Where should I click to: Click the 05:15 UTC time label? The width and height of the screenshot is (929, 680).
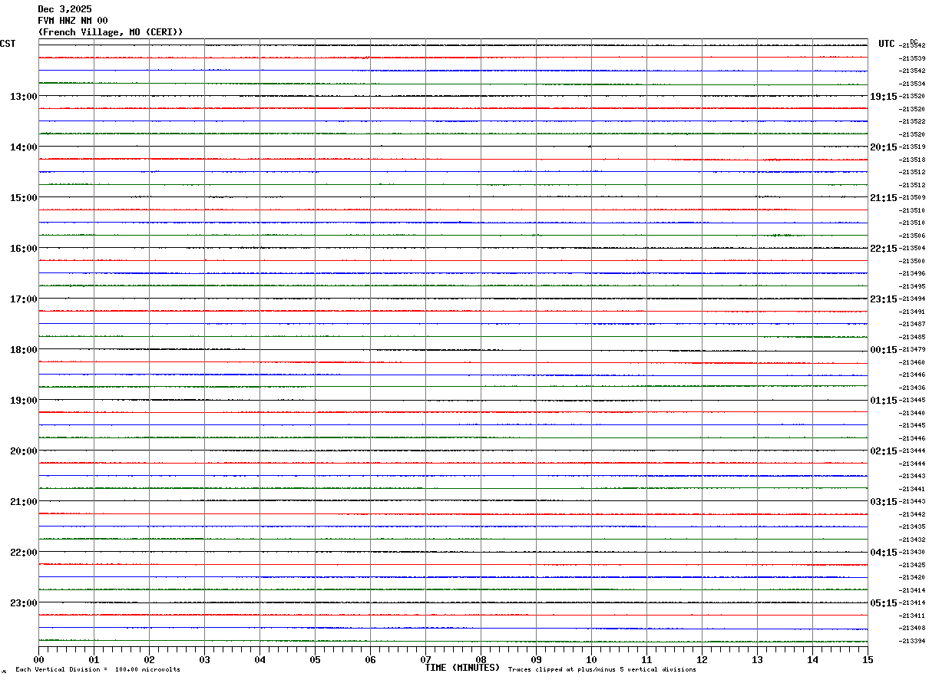click(x=884, y=603)
